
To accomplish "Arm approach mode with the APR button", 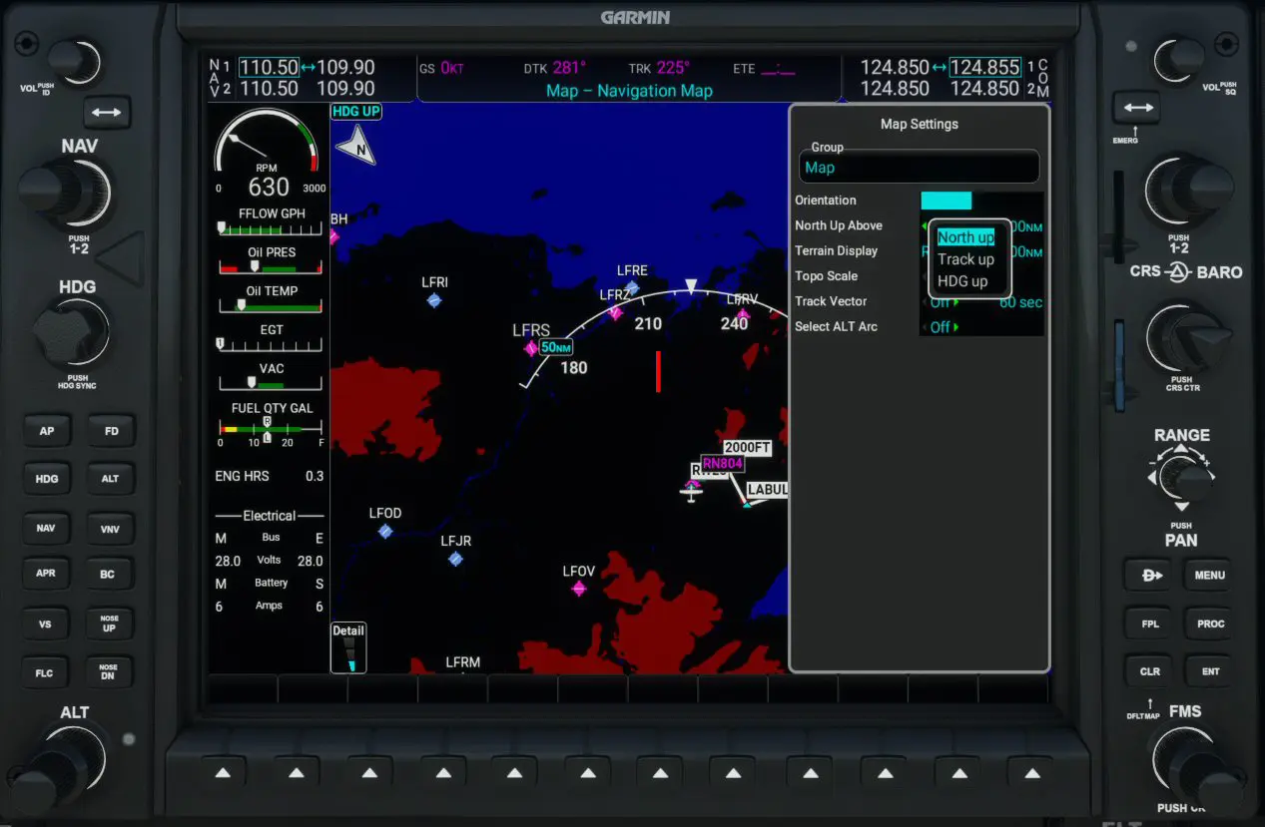I will pos(47,575).
